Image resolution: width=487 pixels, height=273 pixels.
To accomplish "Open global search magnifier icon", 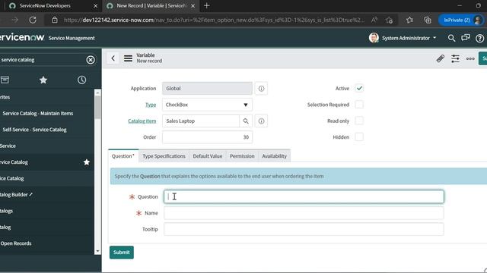I will pos(451,38).
